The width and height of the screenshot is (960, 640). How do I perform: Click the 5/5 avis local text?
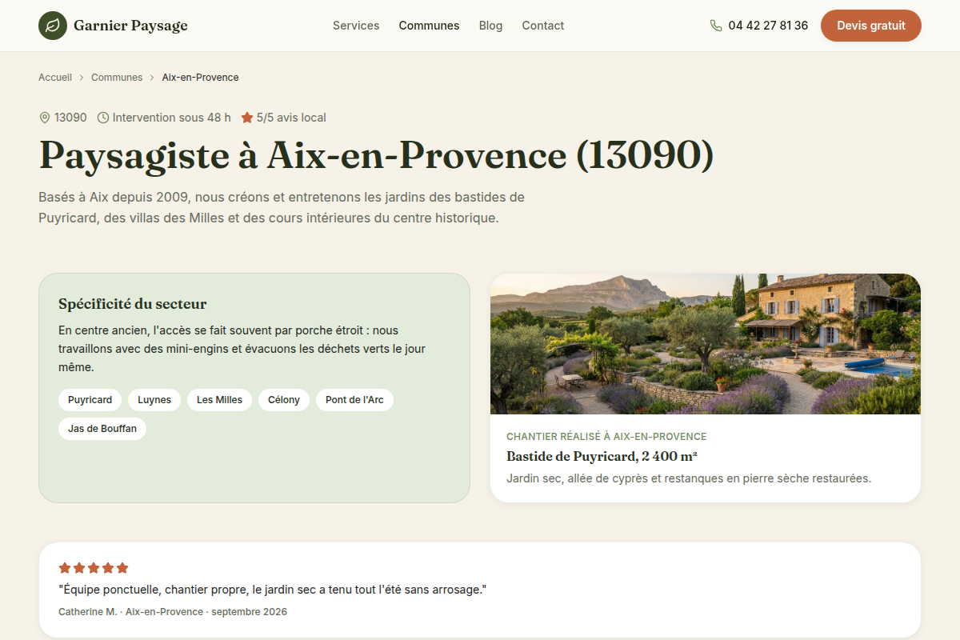pyautogui.click(x=291, y=118)
